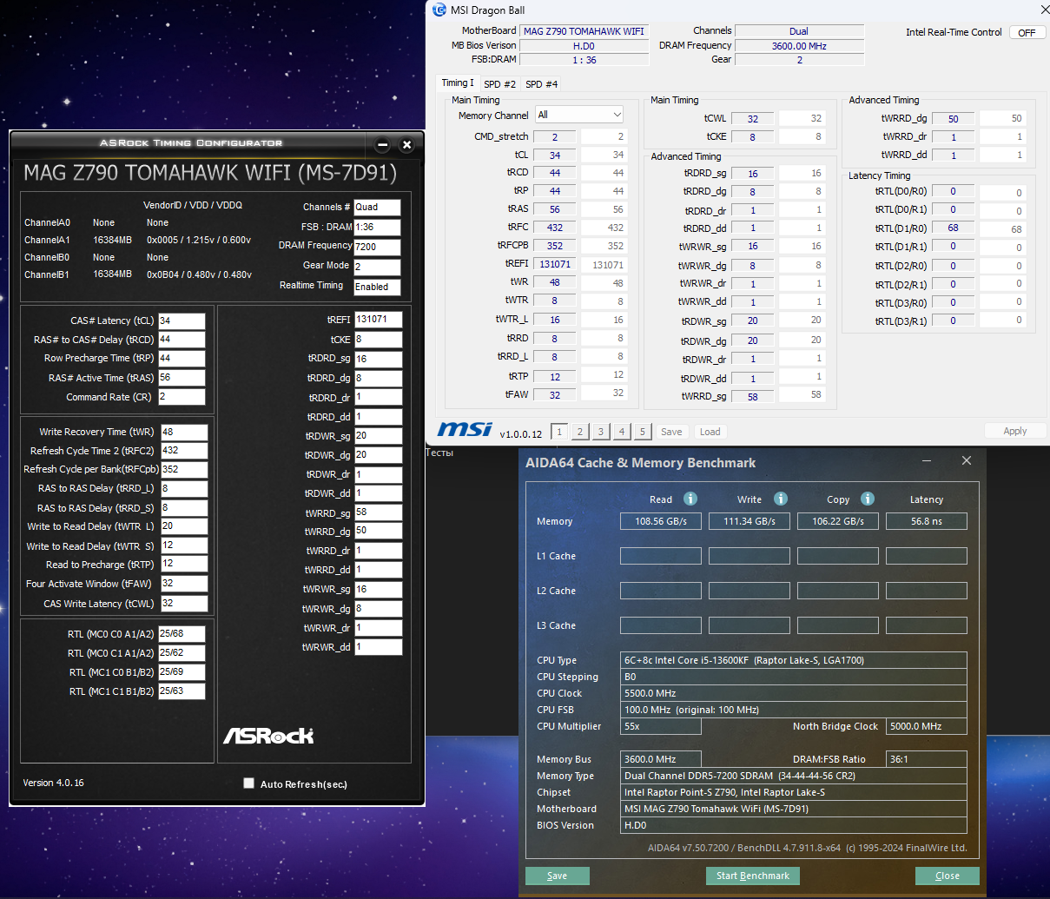Click the tRCD input field in MSI Dragon Ball
This screenshot has width=1050, height=899.
[x=555, y=173]
